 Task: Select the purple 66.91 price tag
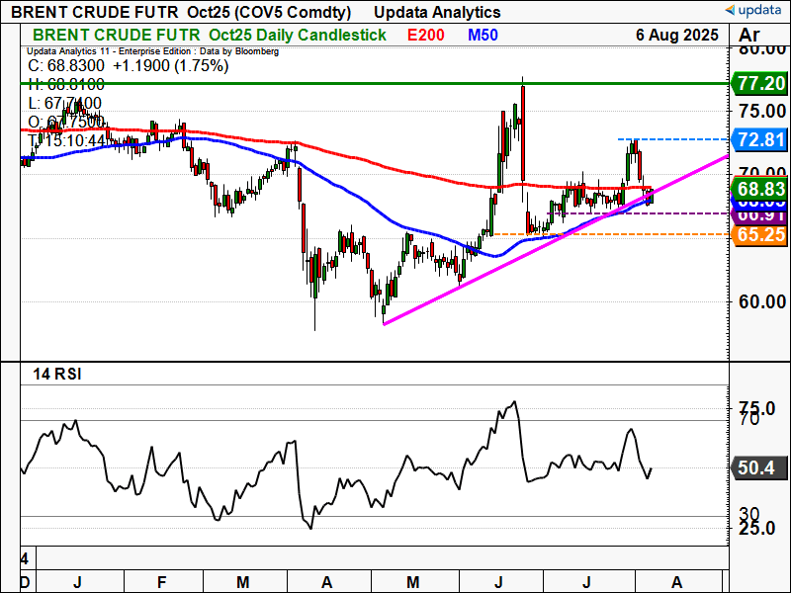pos(759,215)
